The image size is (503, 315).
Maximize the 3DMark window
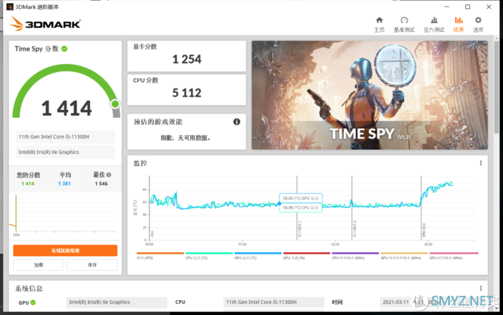point(467,7)
